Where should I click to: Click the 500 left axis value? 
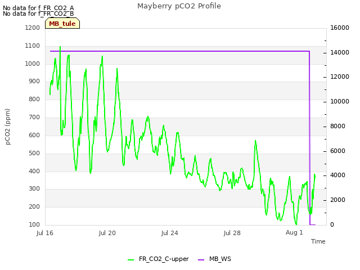coord(34,153)
